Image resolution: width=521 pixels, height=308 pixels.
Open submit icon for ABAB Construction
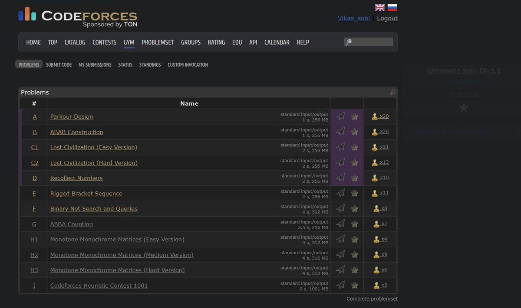(341, 132)
